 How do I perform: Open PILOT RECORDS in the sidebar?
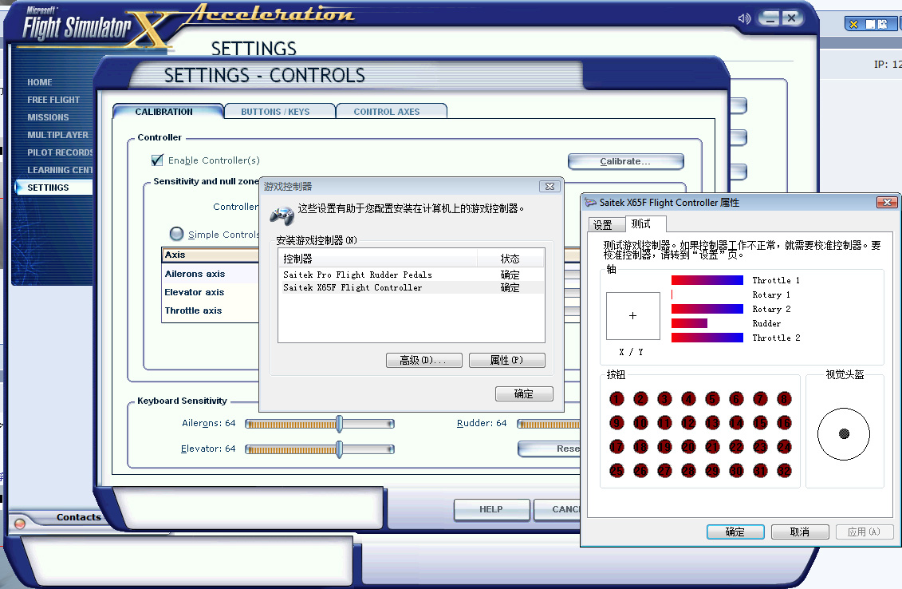(x=60, y=152)
